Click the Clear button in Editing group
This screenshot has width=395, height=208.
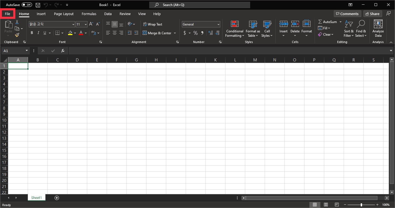(x=326, y=35)
